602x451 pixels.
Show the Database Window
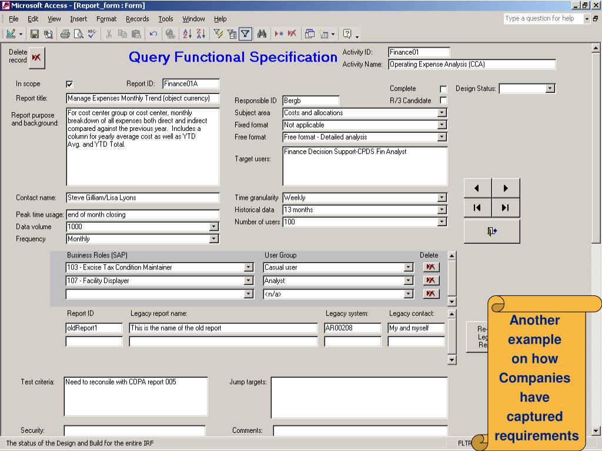click(x=309, y=34)
